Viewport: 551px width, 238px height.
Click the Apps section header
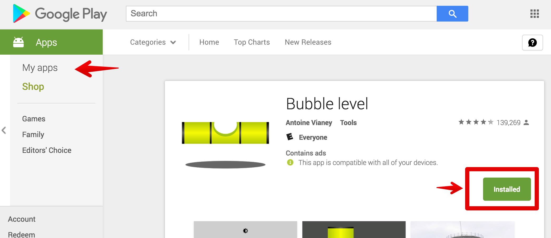click(51, 42)
